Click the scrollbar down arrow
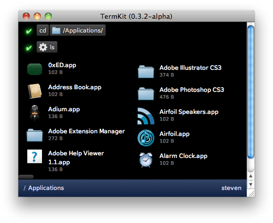The height and width of the screenshot is (223, 273). pos(250,185)
